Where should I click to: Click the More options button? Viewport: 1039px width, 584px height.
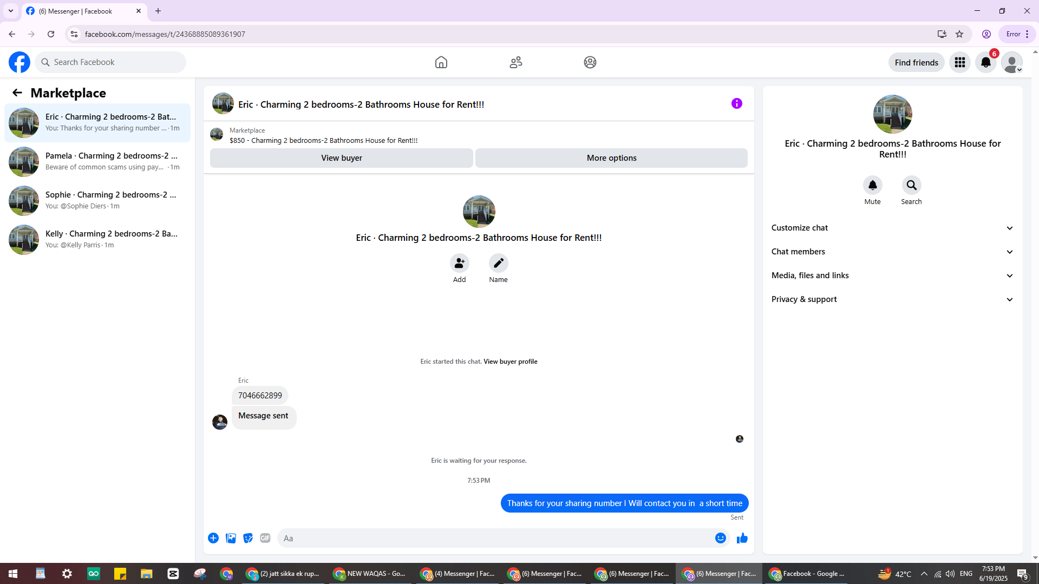pos(611,158)
